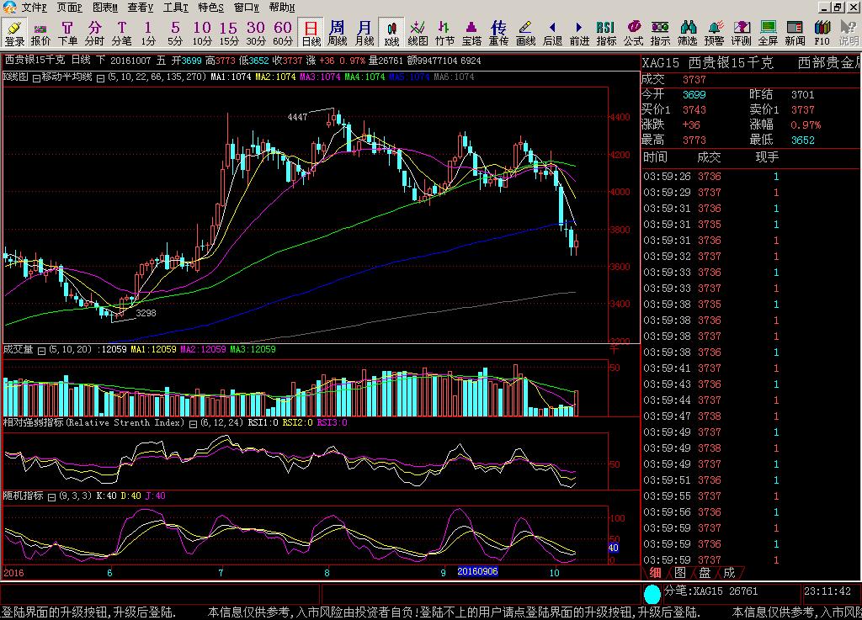
Task: Enter 全屏 full screen mode
Action: [x=768, y=33]
